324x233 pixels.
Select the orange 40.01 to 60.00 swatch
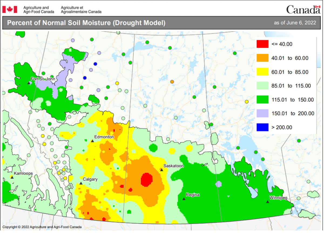coord(262,58)
